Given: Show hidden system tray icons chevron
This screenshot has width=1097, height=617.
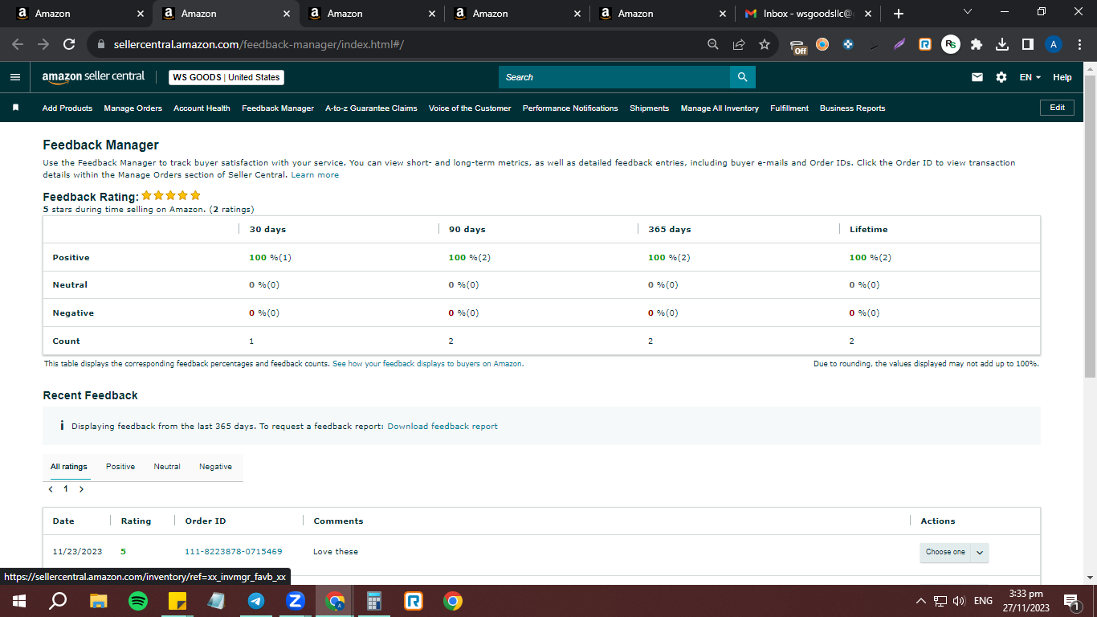Looking at the screenshot, I should coord(920,601).
